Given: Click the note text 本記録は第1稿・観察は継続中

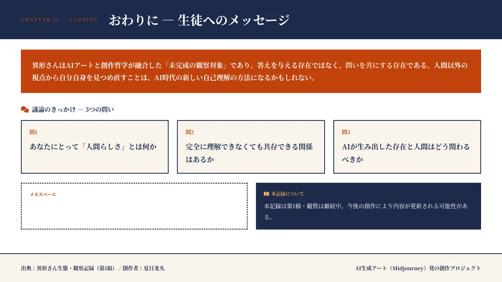Looking at the screenshot, I should click(366, 212).
